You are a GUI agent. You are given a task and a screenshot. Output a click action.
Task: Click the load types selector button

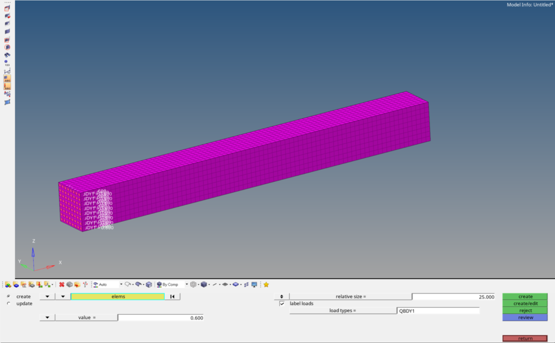[343, 311]
